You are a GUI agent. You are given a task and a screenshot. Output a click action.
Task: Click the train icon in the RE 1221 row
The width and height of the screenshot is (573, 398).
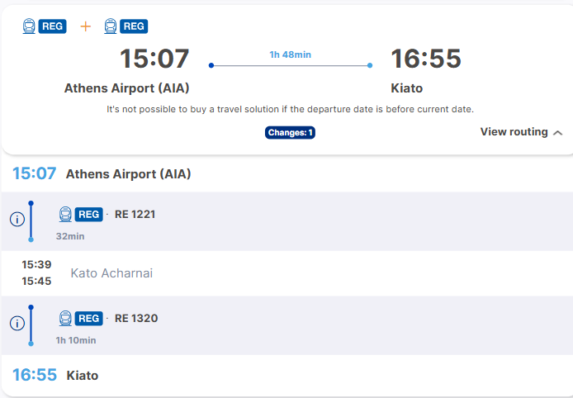pyautogui.click(x=65, y=214)
